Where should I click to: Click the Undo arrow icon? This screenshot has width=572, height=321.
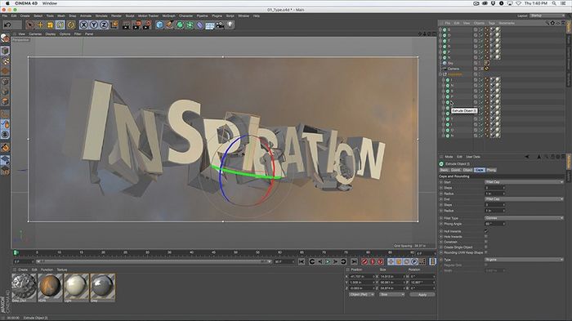click(7, 25)
